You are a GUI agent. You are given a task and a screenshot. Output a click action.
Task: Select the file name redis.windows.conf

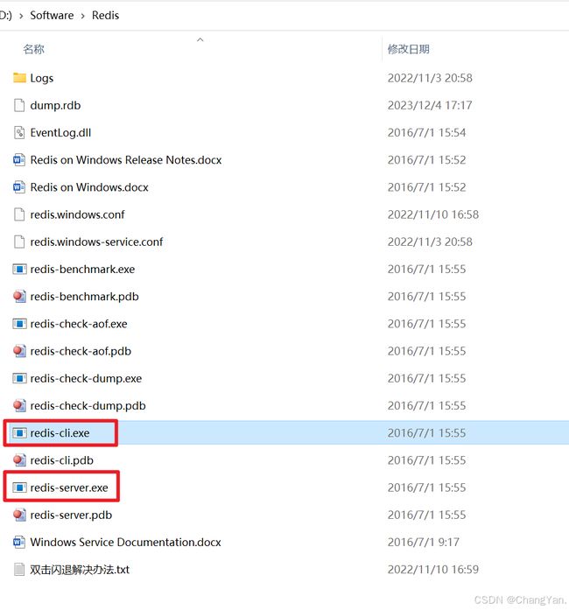[x=77, y=214]
